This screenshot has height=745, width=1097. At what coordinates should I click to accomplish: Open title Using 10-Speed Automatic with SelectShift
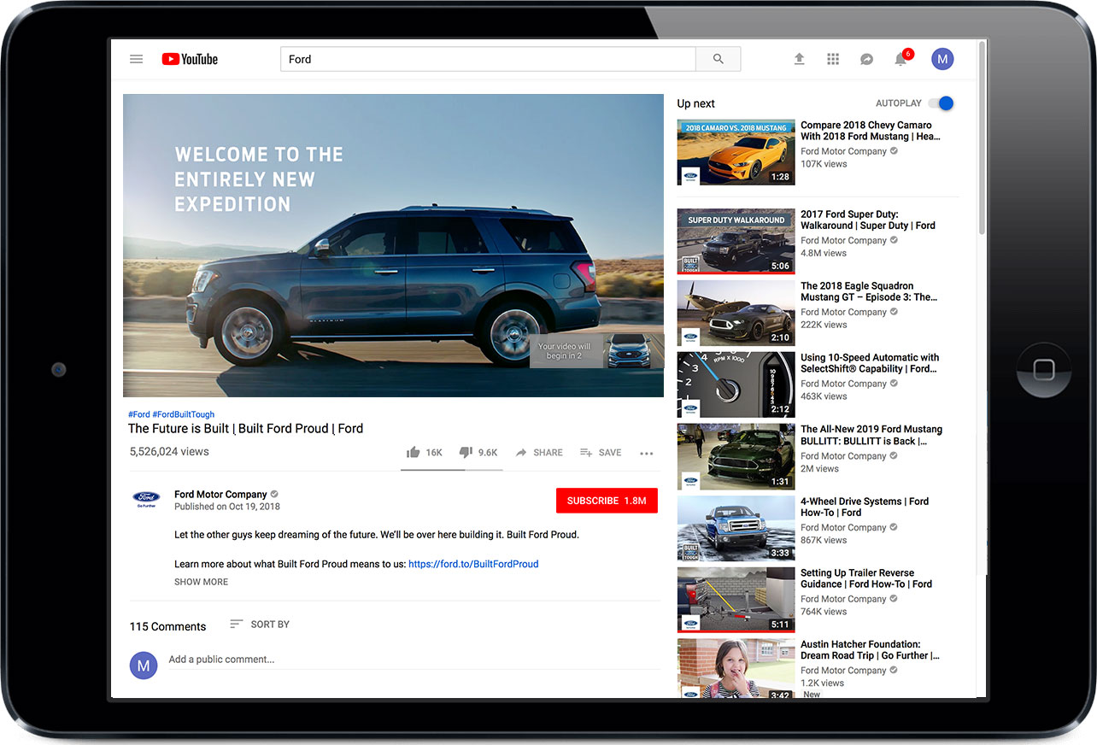pyautogui.click(x=870, y=363)
